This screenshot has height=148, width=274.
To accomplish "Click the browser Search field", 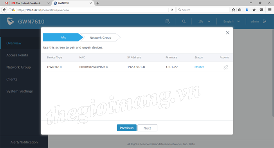I will point(203,10).
